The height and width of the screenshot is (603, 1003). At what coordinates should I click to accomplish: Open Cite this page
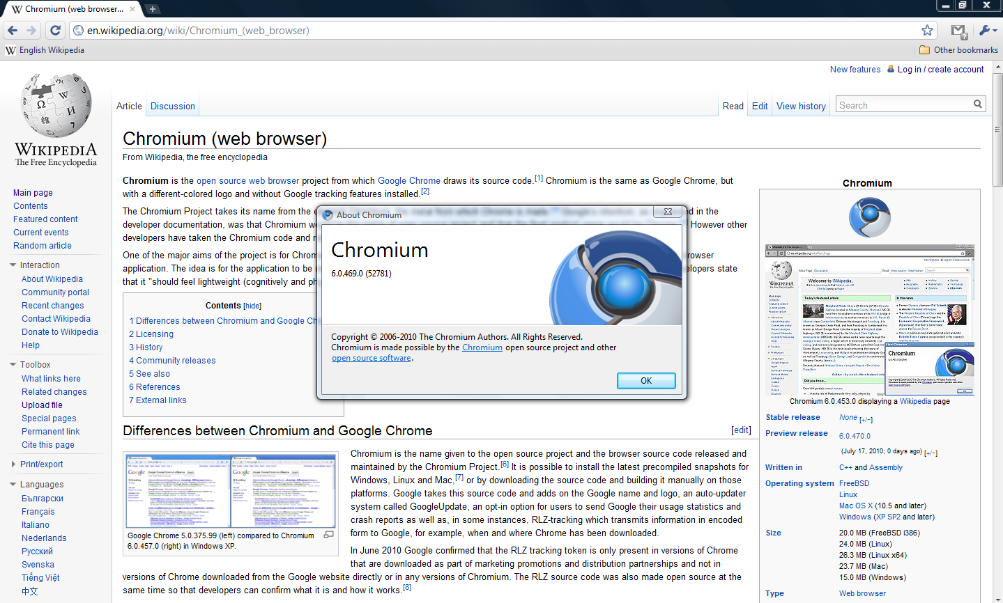tap(48, 445)
